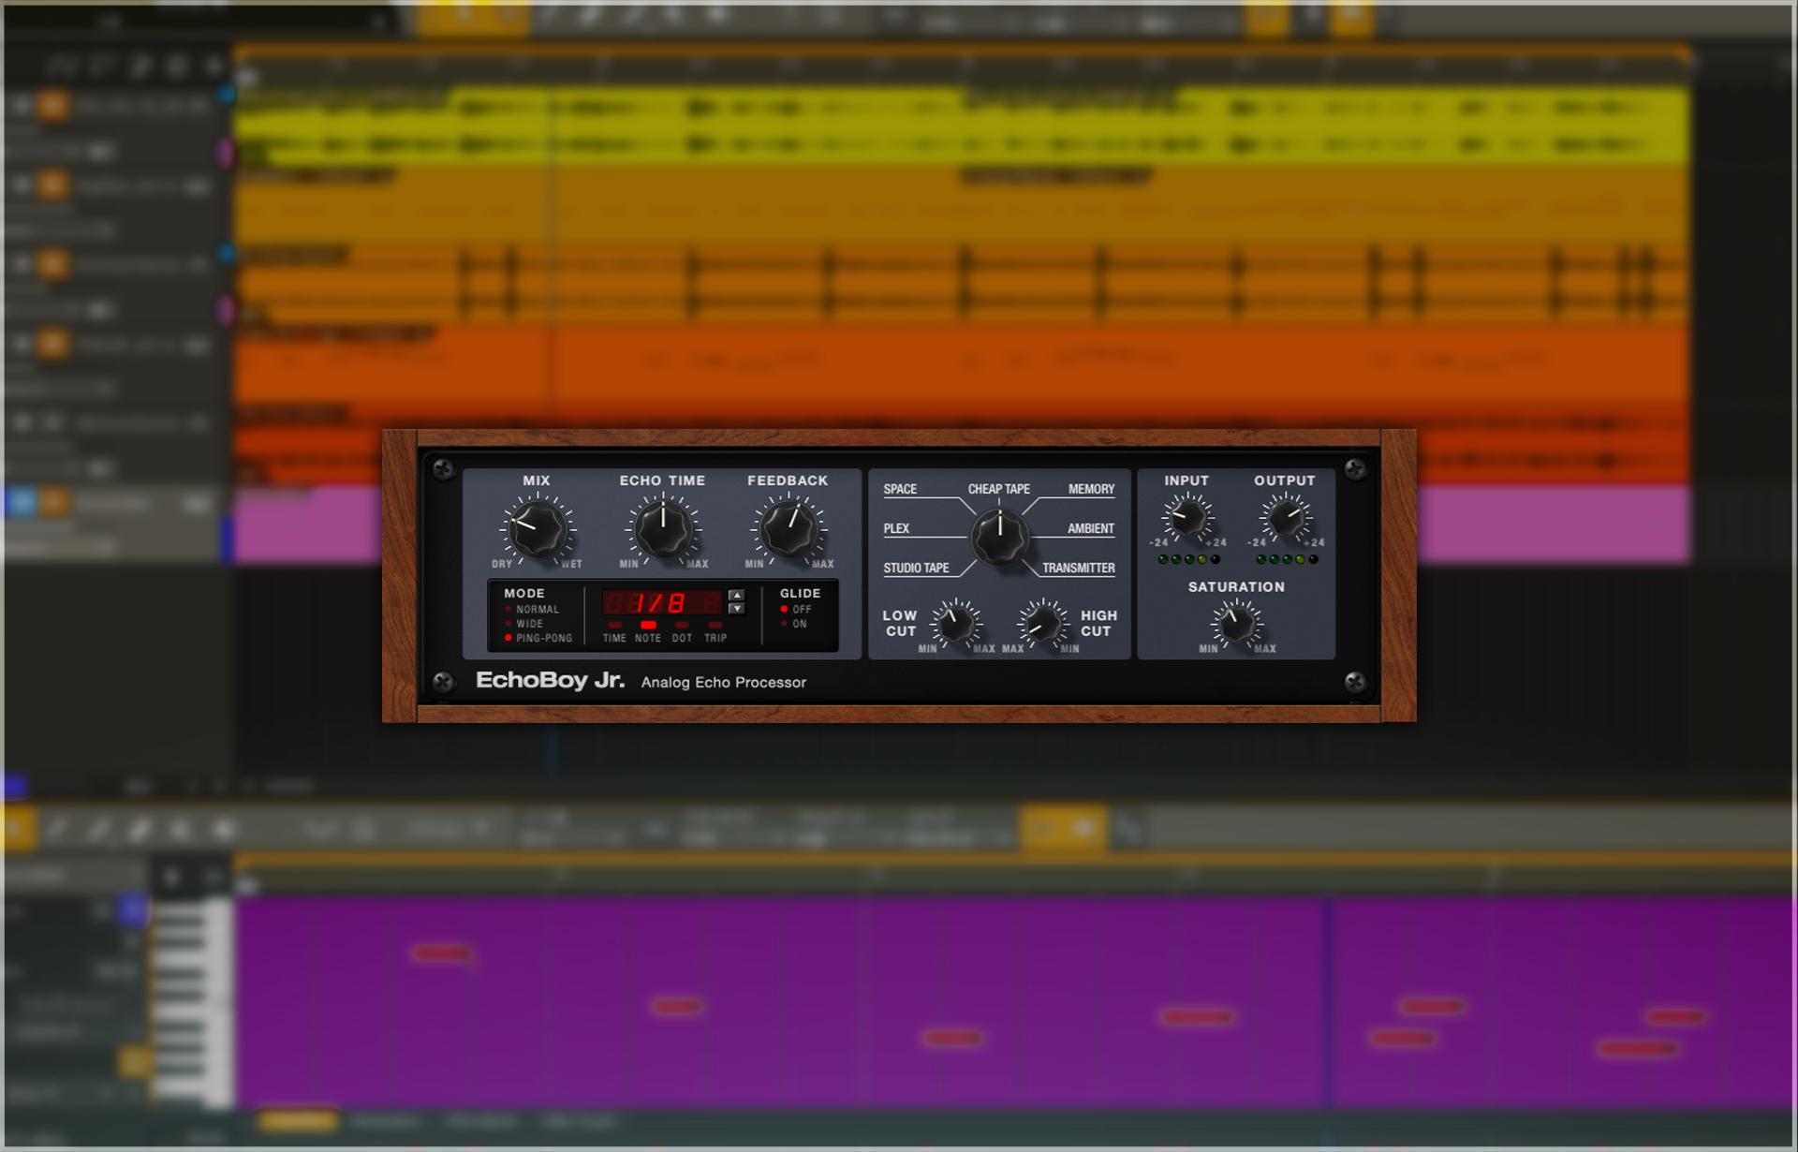This screenshot has width=1798, height=1152.
Task: Click the Output level knob
Action: pos(1285,517)
